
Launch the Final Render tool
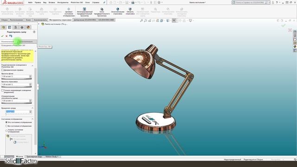117,11
